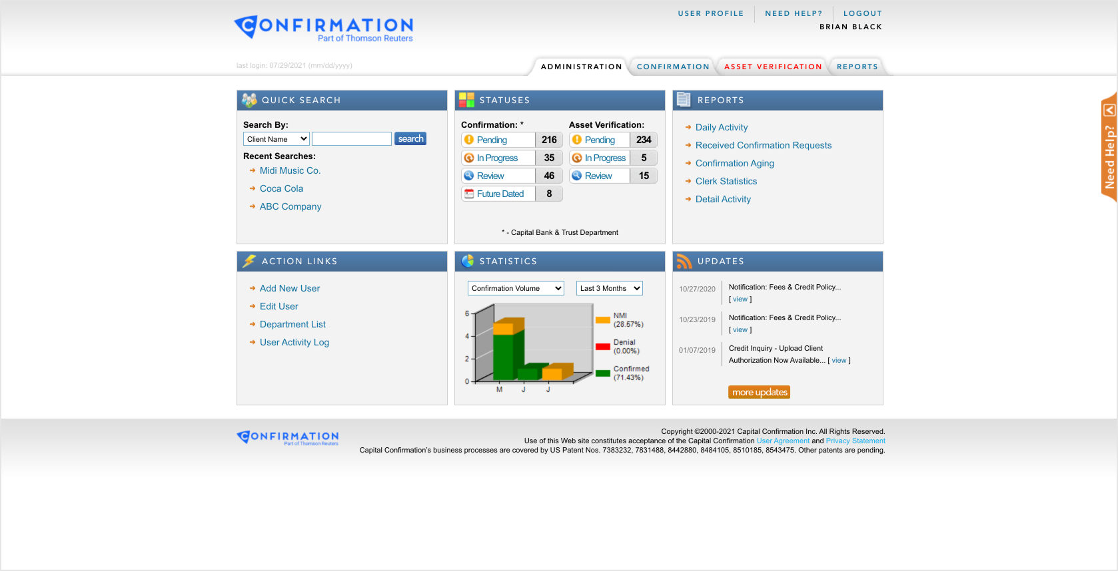Click the Confirmation In Progress status icon

tap(469, 158)
